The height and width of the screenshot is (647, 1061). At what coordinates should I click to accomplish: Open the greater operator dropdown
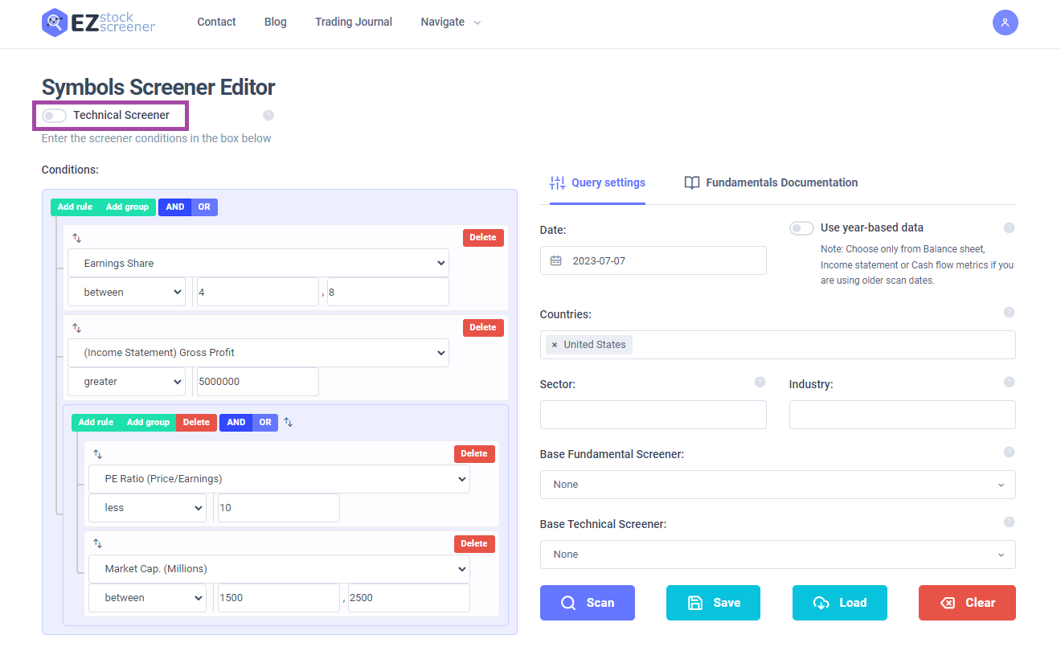coord(126,382)
